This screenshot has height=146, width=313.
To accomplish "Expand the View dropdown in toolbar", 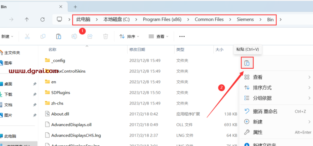I will (x=159, y=36).
